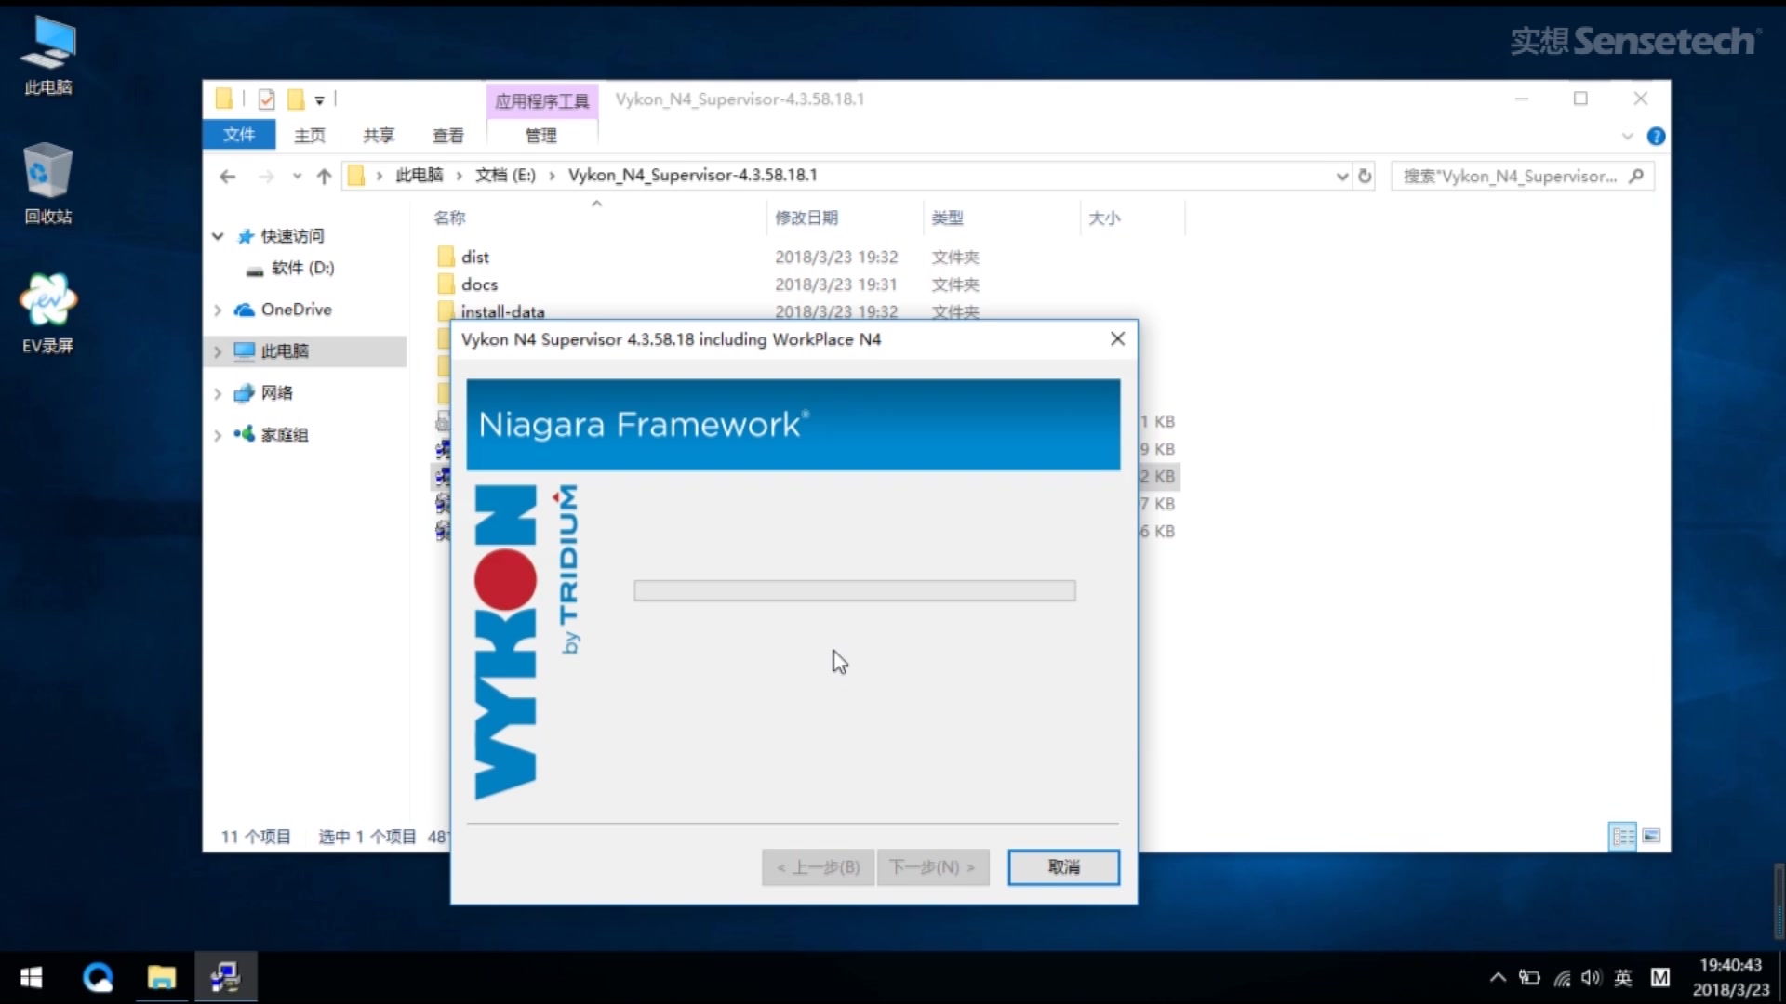Open the volume control in system tray

(x=1592, y=977)
